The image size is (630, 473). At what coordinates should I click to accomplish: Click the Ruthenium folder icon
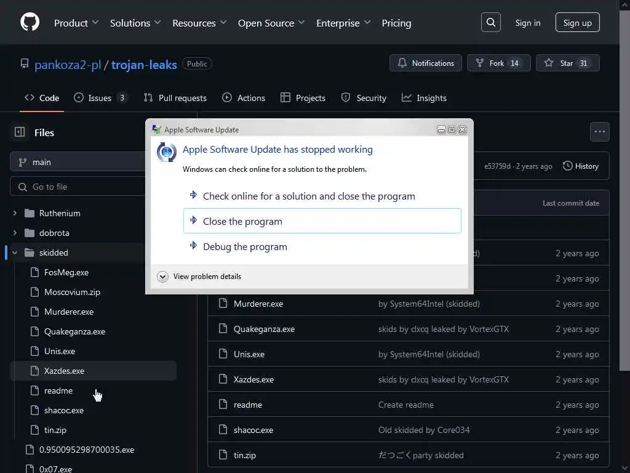pos(30,213)
